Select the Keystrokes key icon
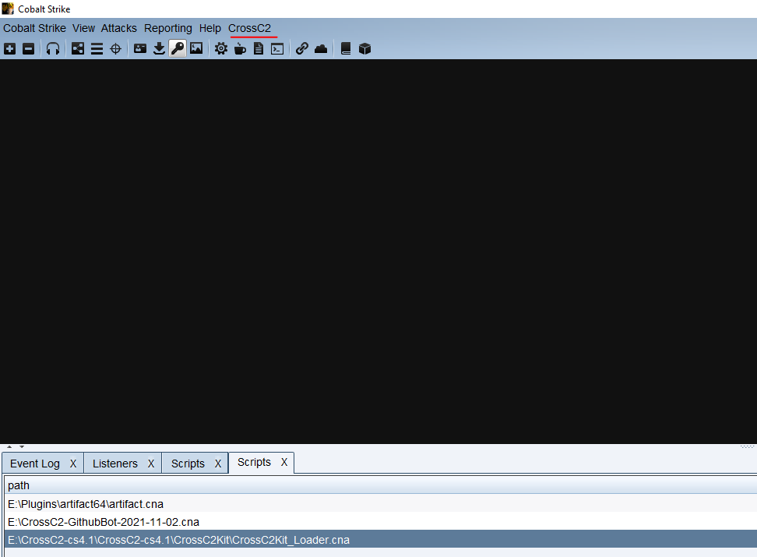Image resolution: width=757 pixels, height=557 pixels. (178, 48)
